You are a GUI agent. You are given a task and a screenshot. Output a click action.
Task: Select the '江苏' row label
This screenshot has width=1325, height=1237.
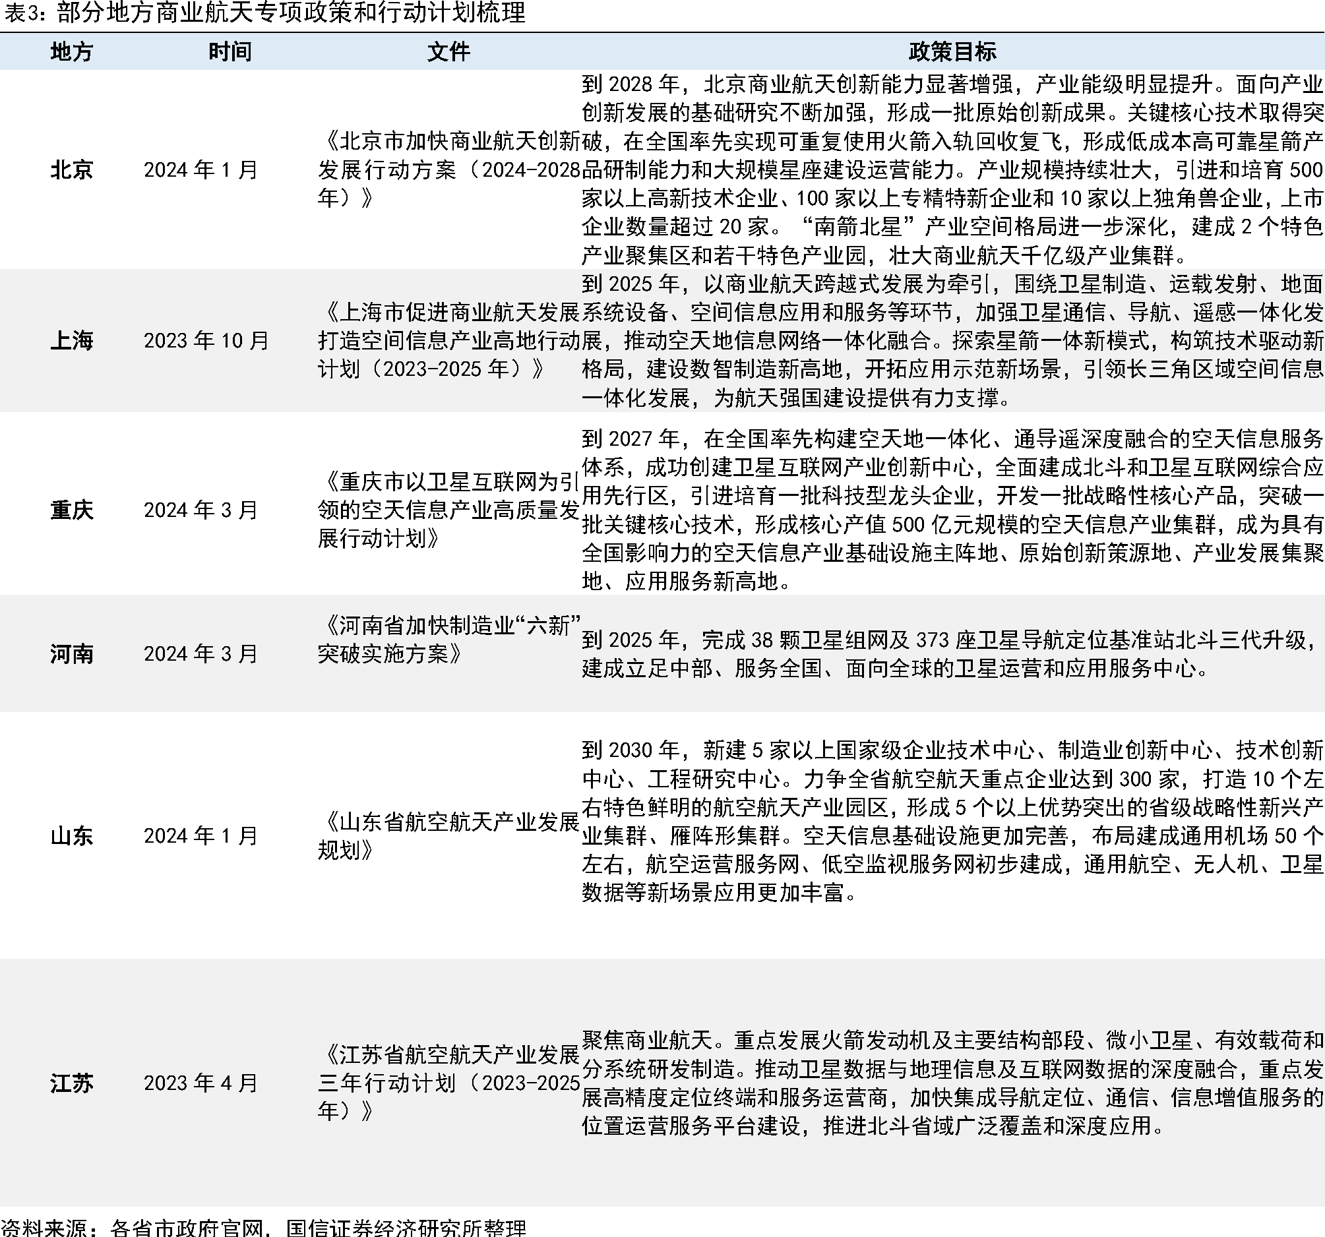tap(71, 1083)
